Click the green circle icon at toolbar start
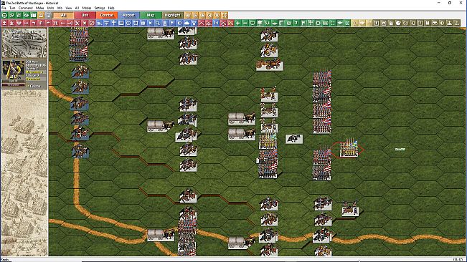This screenshot has width=467, height=262. coord(4,15)
